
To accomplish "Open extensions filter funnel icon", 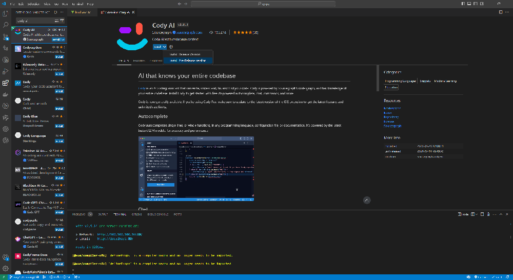I will 62,21.
